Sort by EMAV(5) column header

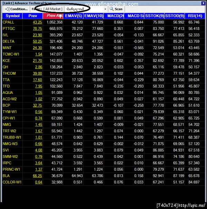coord(73,16)
